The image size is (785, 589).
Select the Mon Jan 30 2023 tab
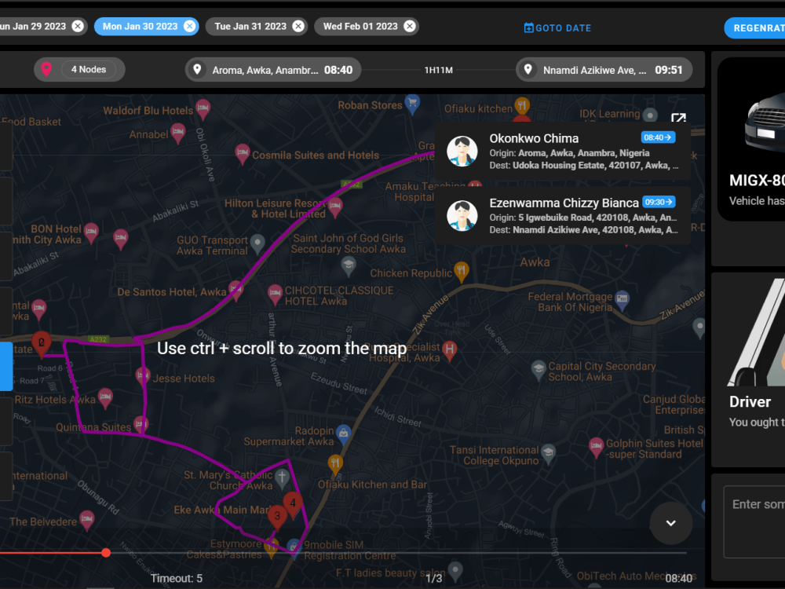tap(146, 26)
